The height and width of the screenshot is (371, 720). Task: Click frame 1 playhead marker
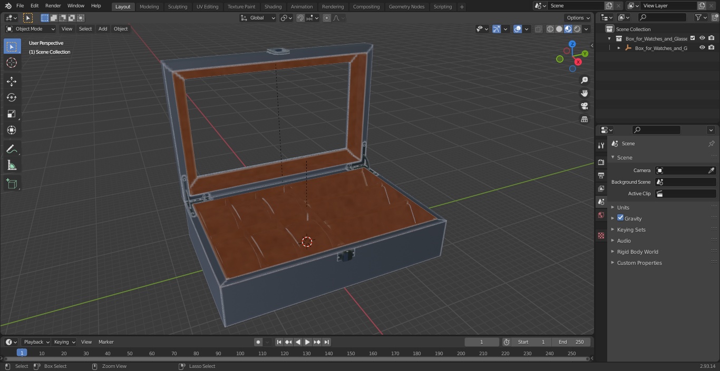[x=22, y=353]
